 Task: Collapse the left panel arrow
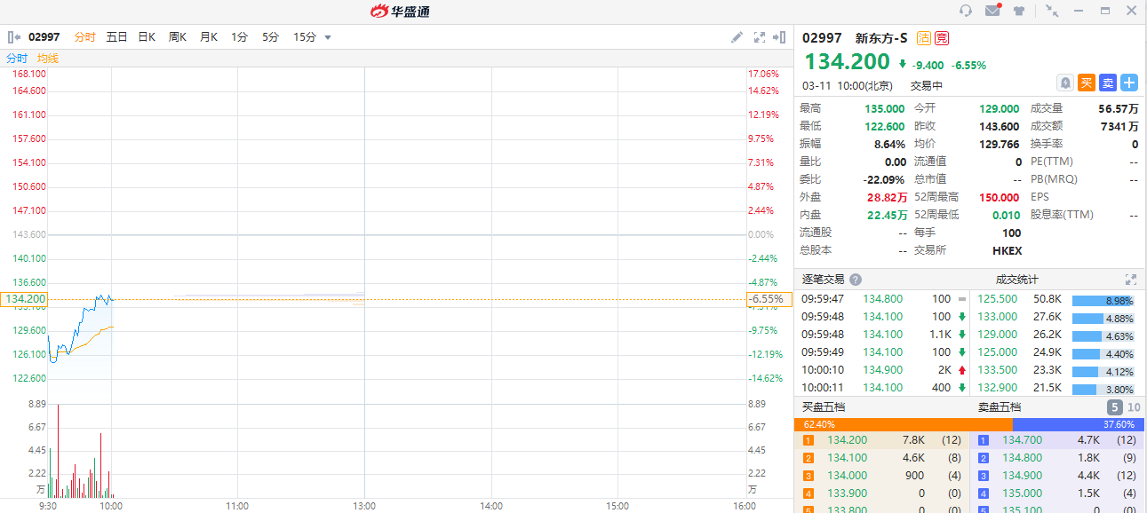pyautogui.click(x=14, y=37)
